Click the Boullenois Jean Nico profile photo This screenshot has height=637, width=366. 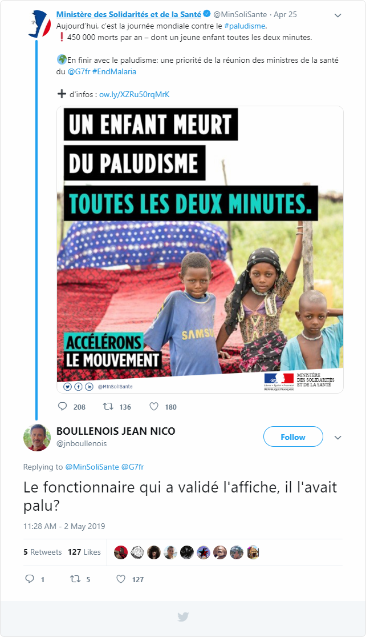click(x=37, y=438)
